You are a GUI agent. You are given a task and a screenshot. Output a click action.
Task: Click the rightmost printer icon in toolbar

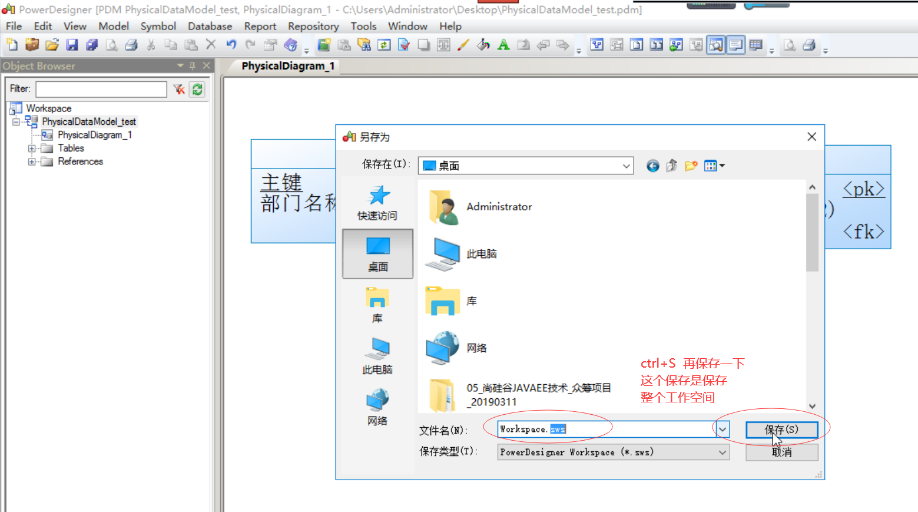pyautogui.click(x=809, y=45)
